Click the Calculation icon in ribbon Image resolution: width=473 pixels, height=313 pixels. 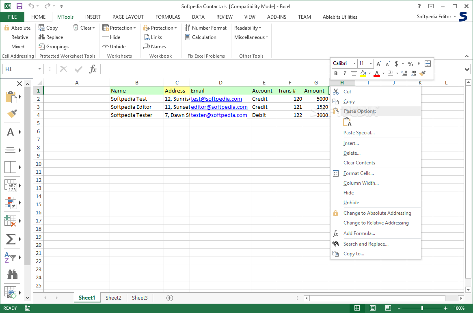(x=188, y=37)
